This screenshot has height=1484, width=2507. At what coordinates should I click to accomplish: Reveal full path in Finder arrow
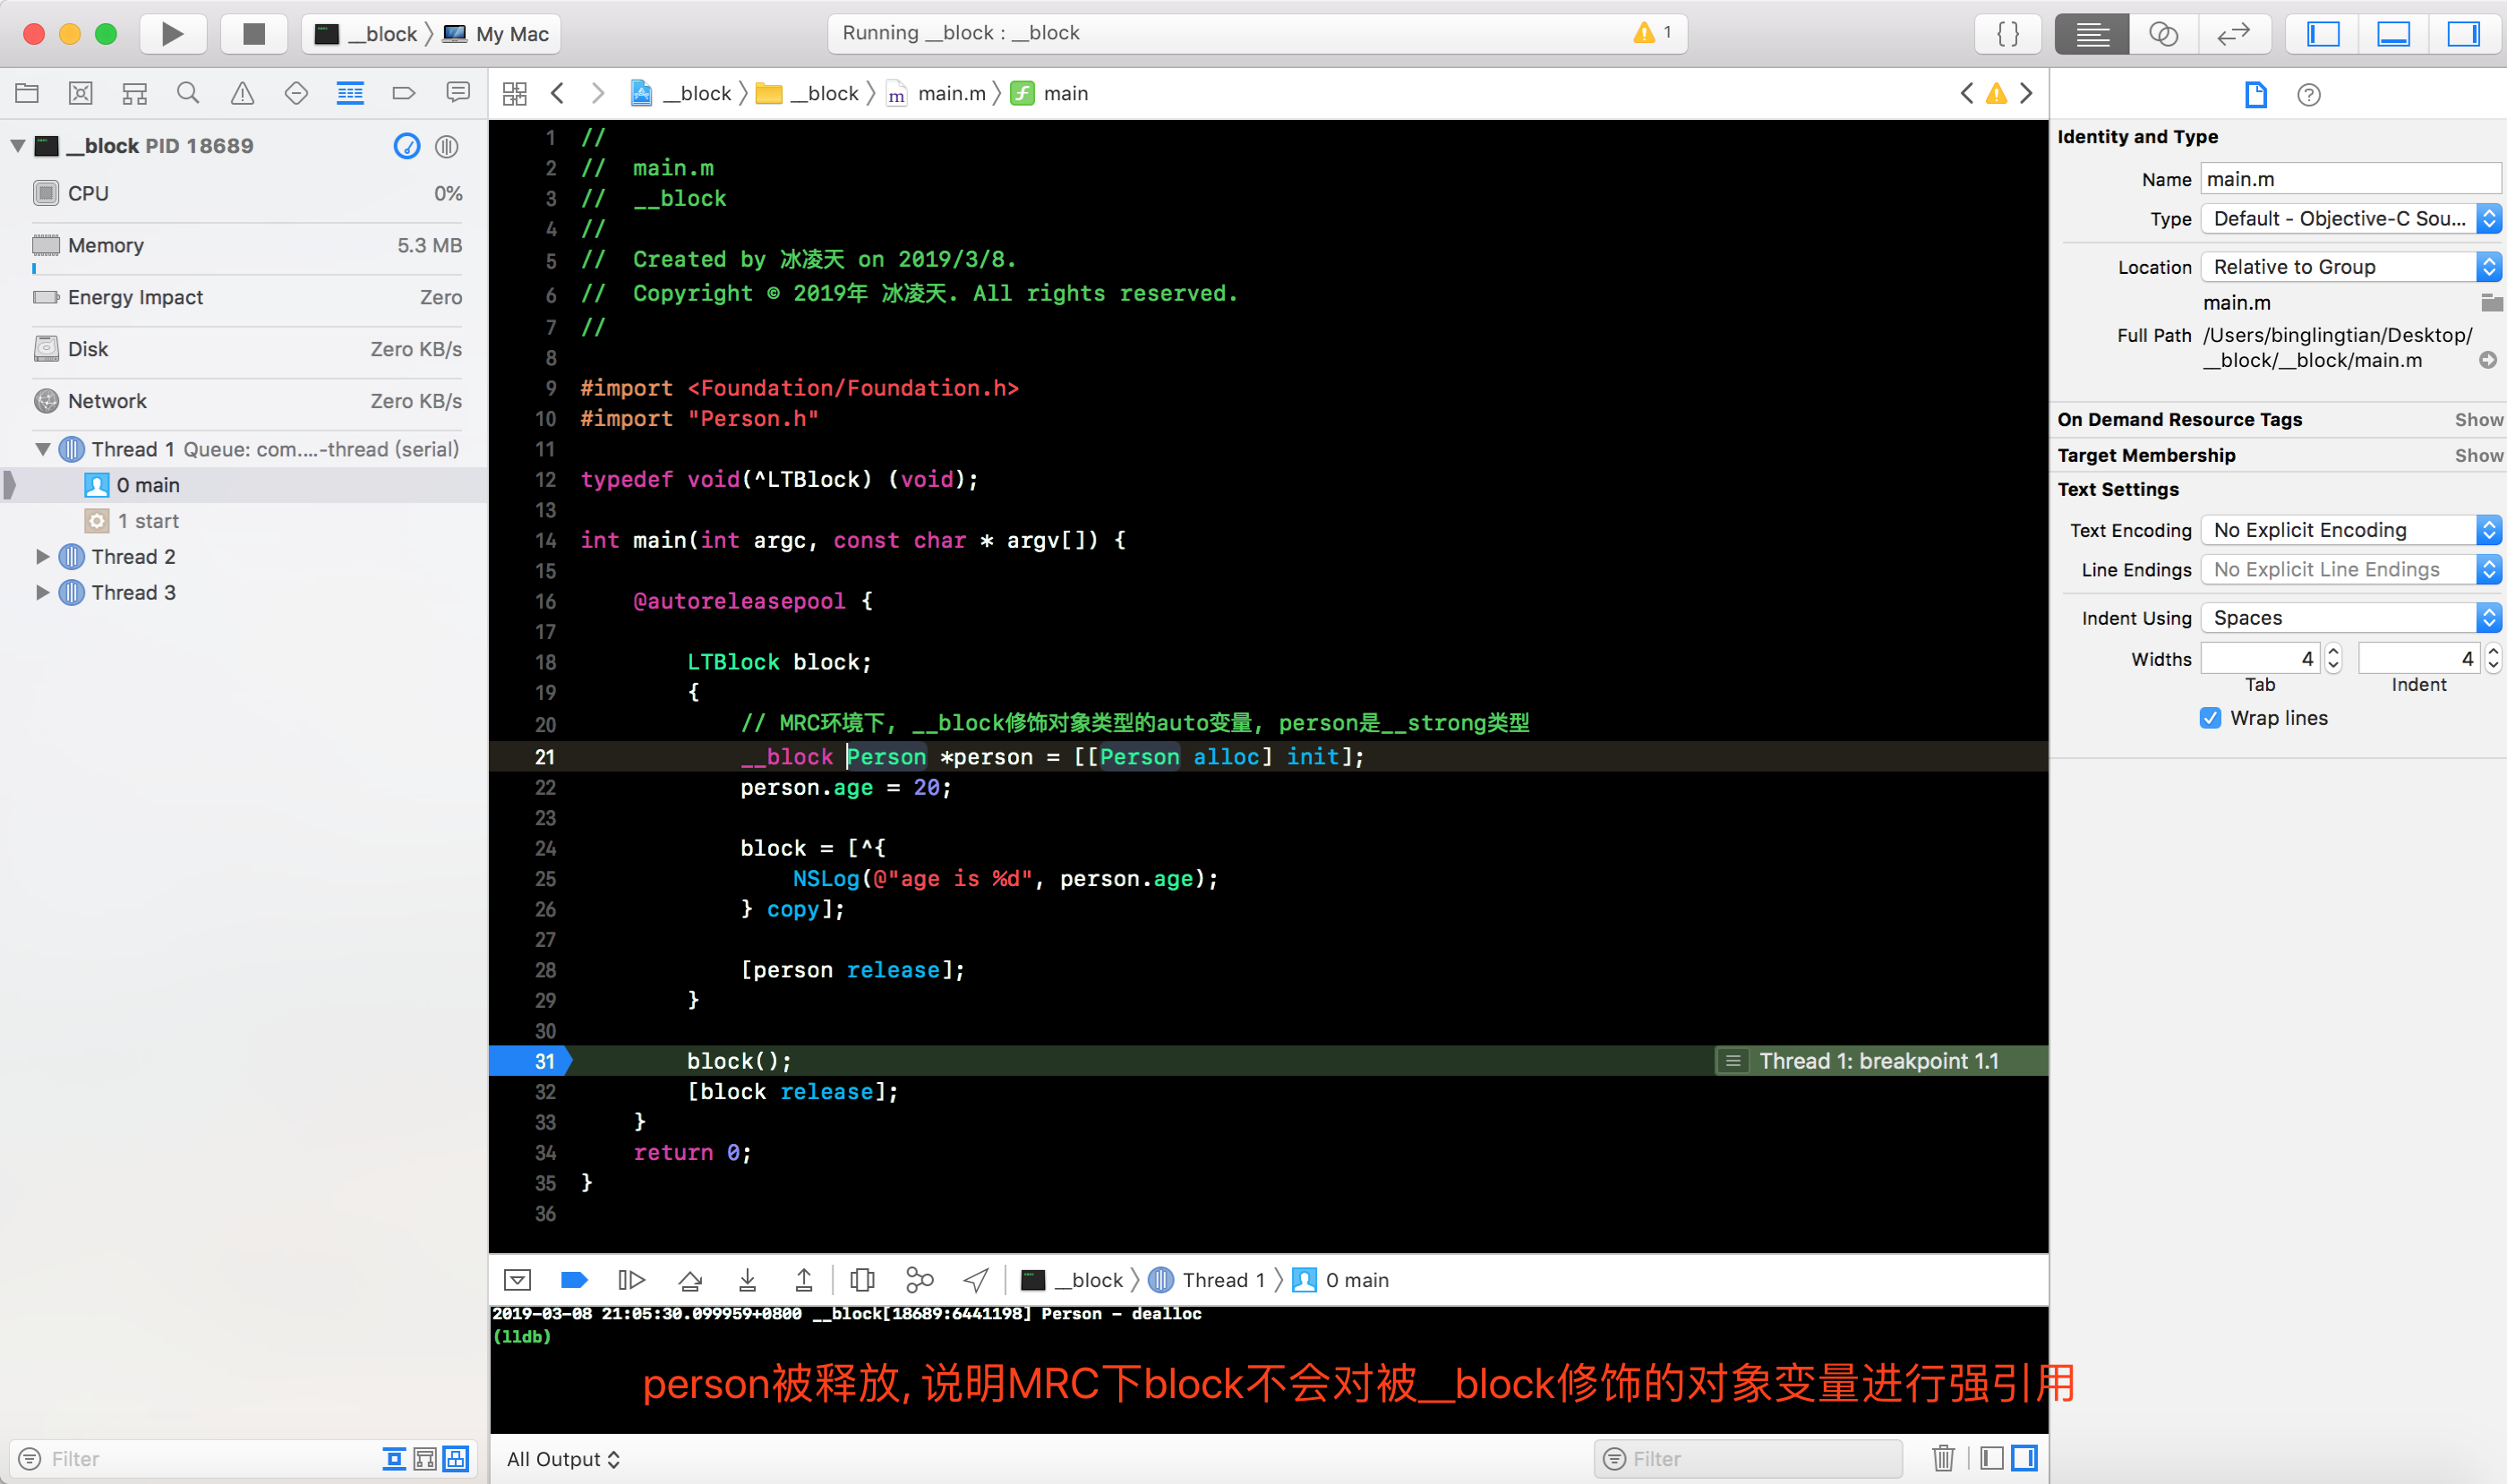coord(2488,360)
